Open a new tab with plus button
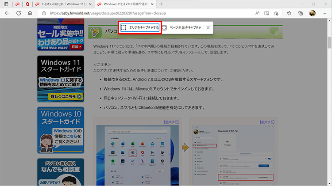332x186 pixels. point(162,4)
